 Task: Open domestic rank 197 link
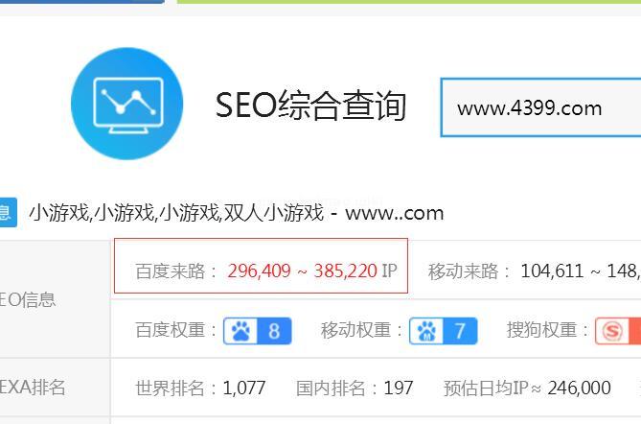[x=399, y=388]
